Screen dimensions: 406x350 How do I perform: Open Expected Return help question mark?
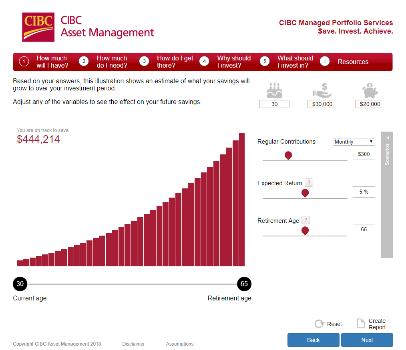[309, 183]
